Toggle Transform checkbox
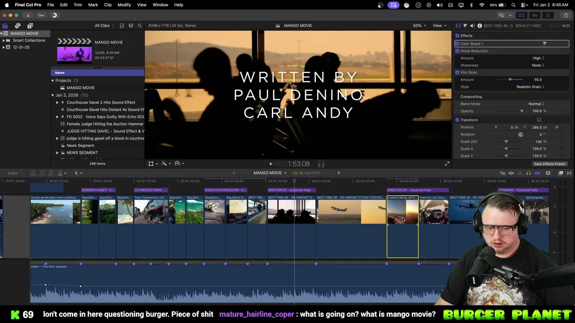The height and width of the screenshot is (323, 575). (457, 120)
